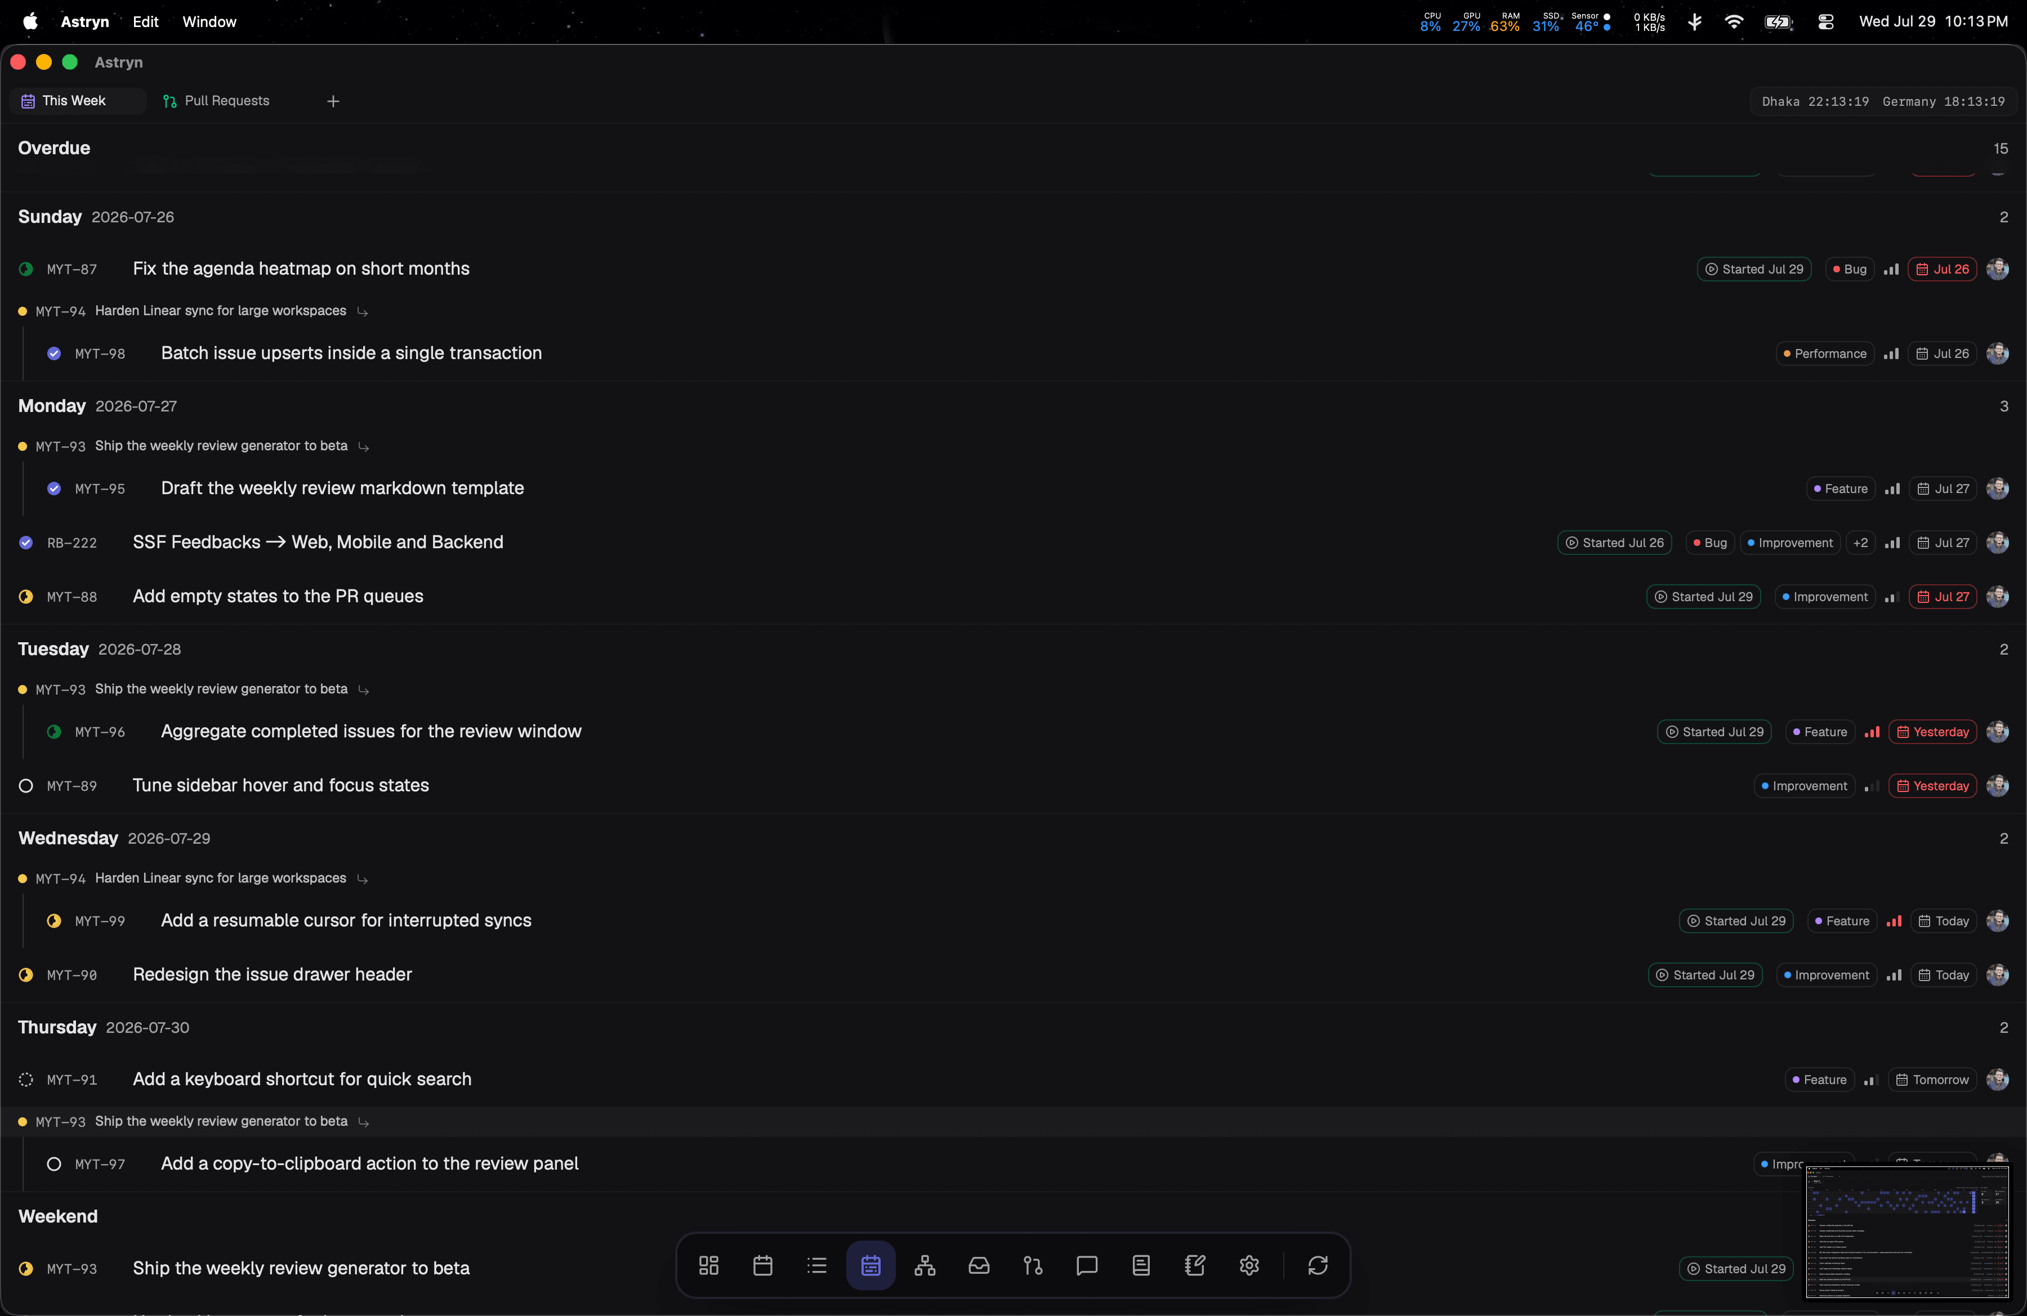
Task: Click Bluetooth icon in menu bar
Action: coord(1695,21)
